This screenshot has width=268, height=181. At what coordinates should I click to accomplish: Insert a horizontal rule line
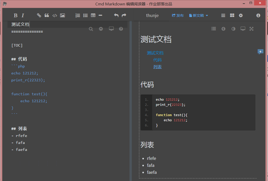point(100,15)
